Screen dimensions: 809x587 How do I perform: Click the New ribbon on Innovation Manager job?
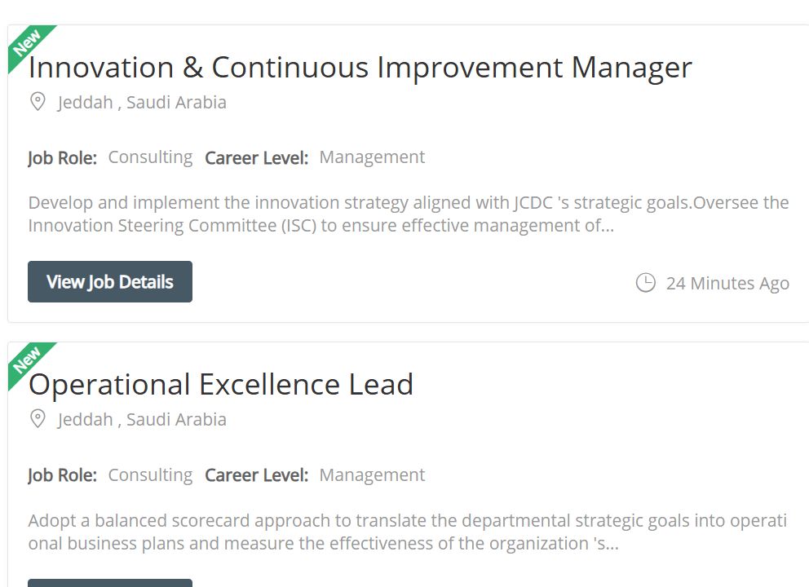[x=27, y=43]
